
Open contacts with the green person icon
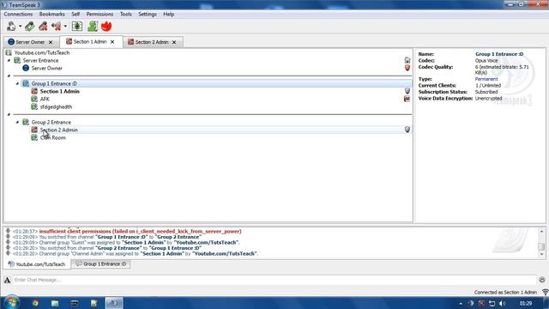(x=93, y=27)
